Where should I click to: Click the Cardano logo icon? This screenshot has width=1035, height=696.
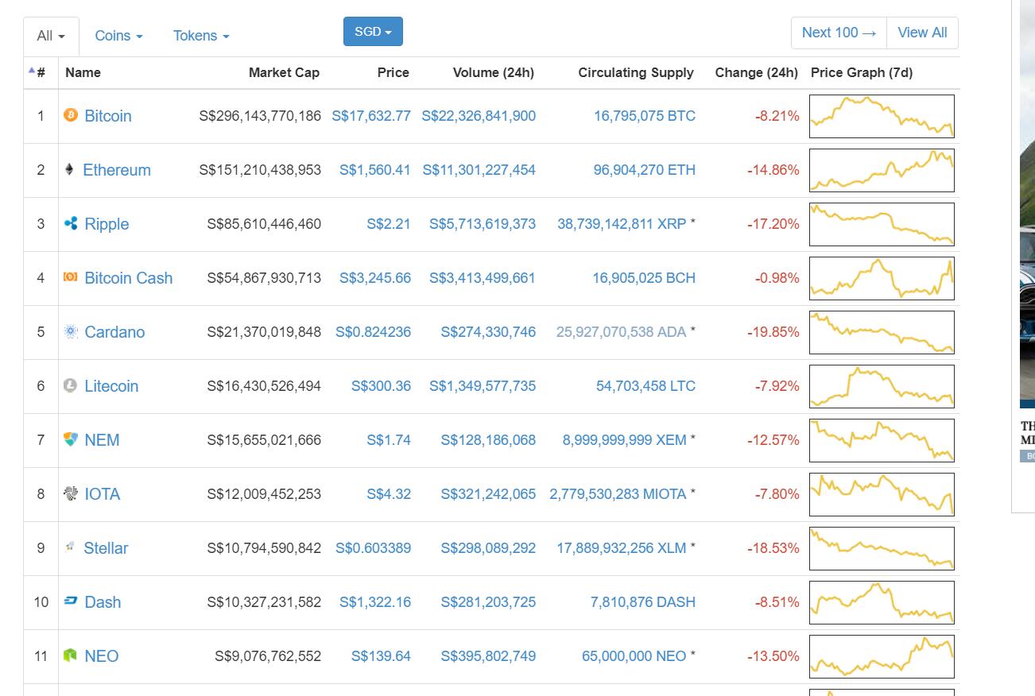coord(71,331)
